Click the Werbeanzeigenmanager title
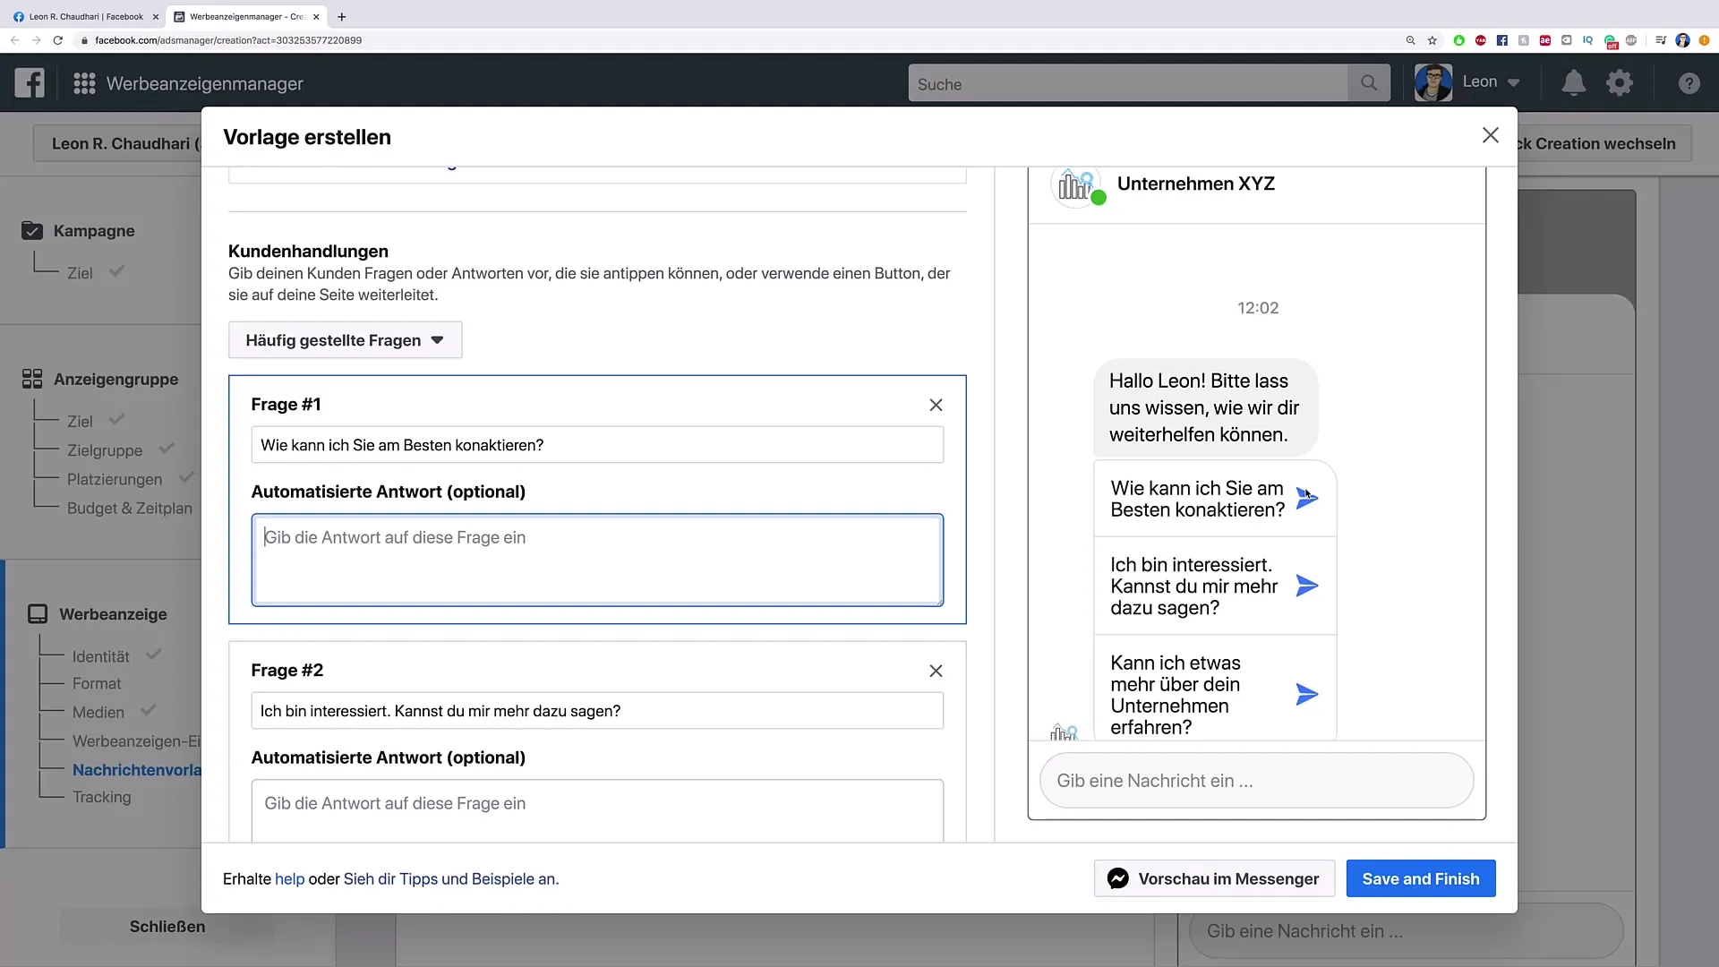Image resolution: width=1719 pixels, height=967 pixels. [205, 83]
